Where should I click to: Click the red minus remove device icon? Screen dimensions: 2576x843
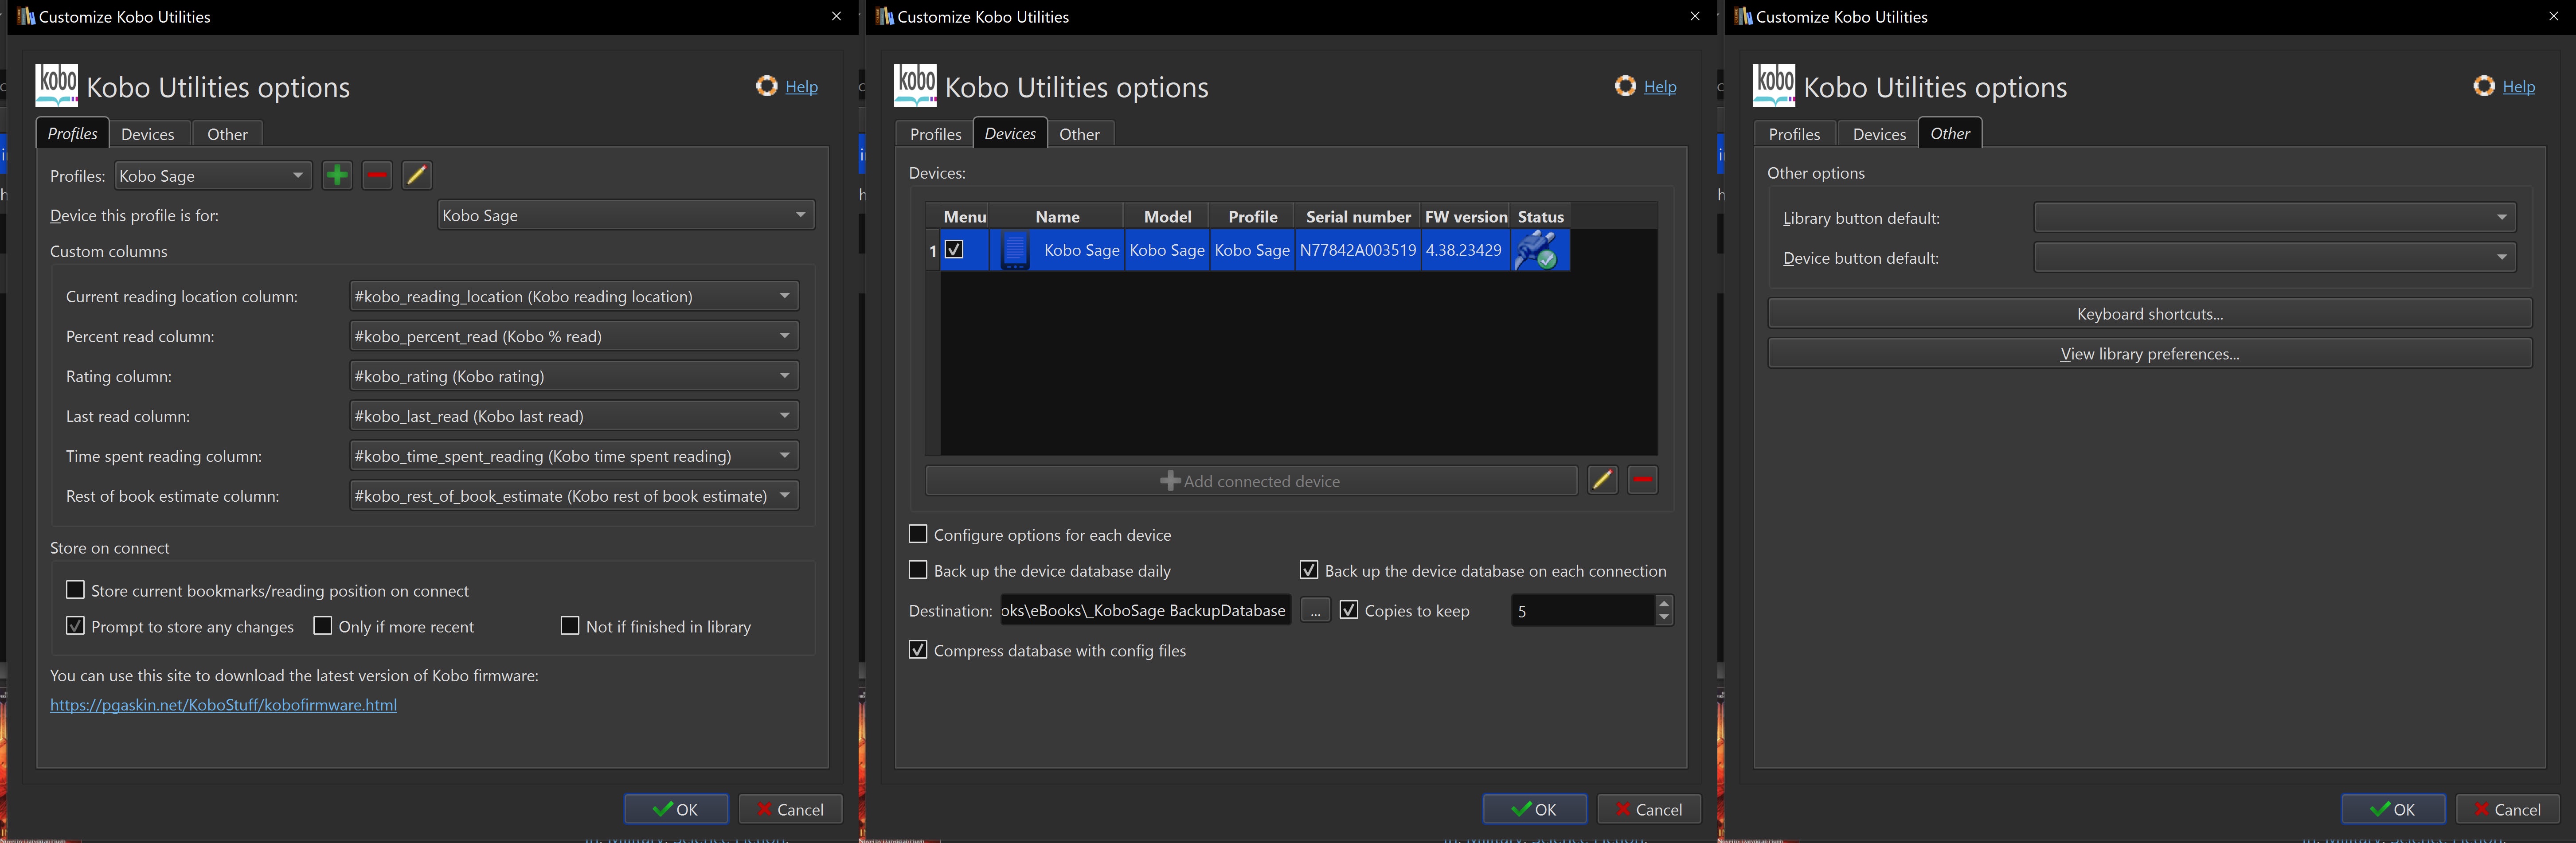[x=1642, y=481]
